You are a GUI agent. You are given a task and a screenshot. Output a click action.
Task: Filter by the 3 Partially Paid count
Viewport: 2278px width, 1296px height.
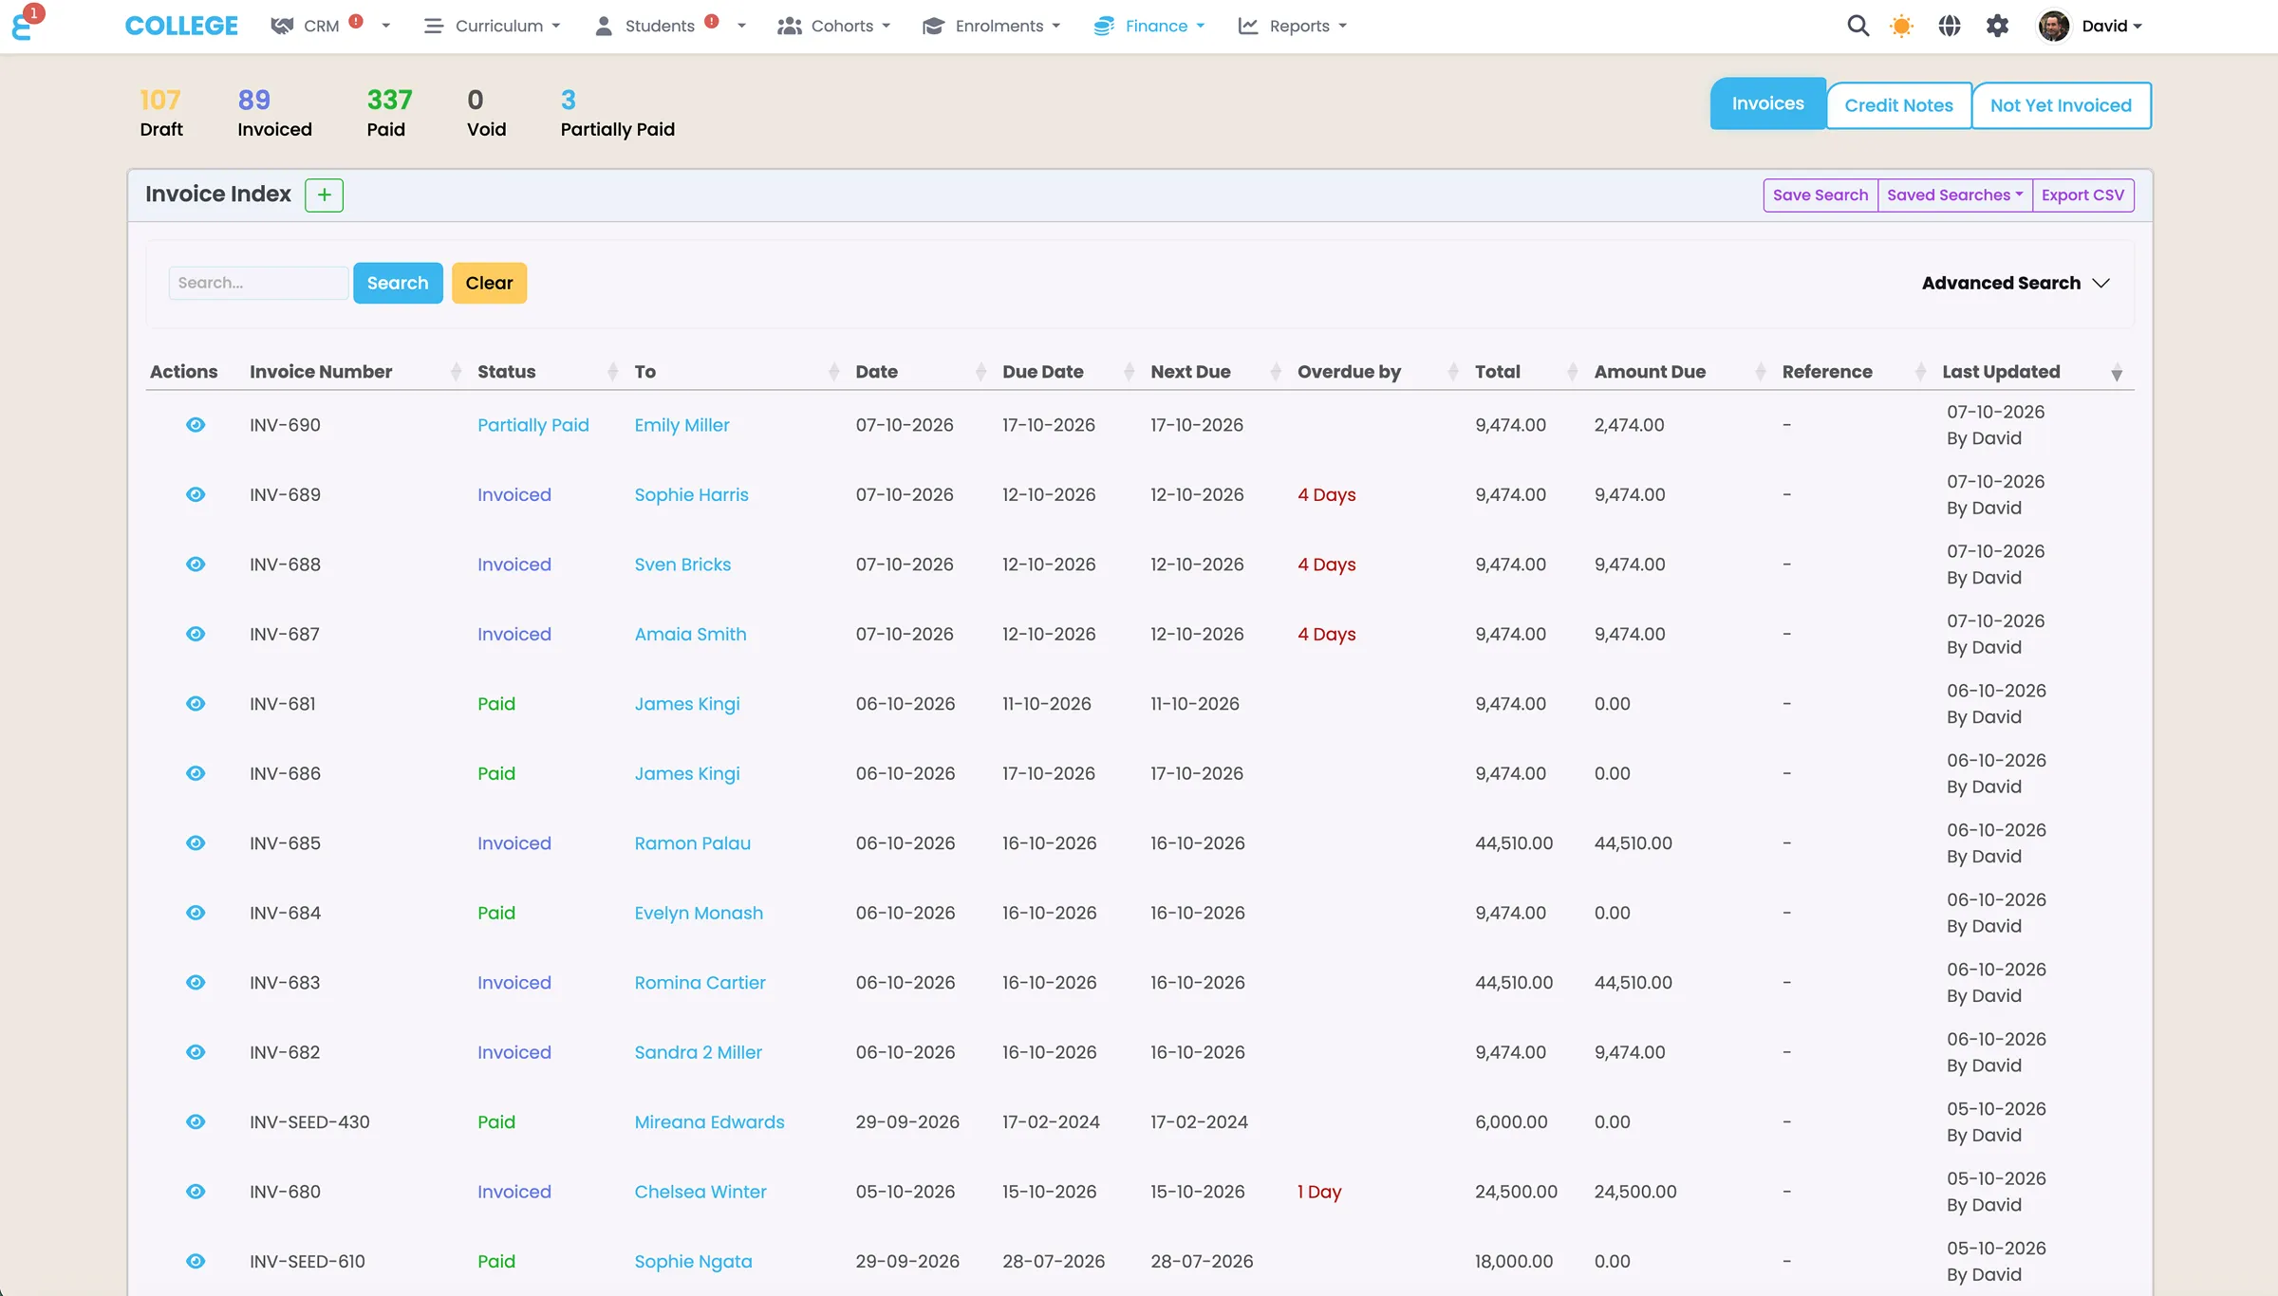617,113
